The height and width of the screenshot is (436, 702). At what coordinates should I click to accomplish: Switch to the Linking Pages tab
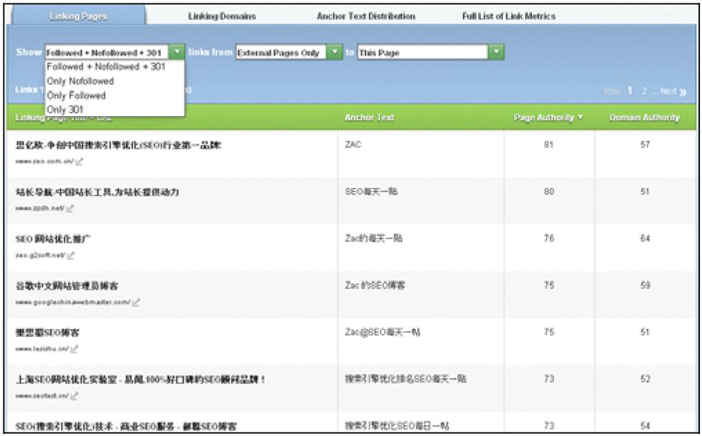(x=78, y=16)
